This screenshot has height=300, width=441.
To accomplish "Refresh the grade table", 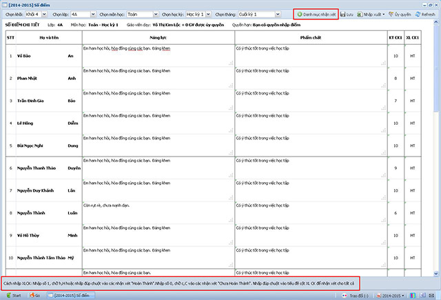I will [x=427, y=14].
